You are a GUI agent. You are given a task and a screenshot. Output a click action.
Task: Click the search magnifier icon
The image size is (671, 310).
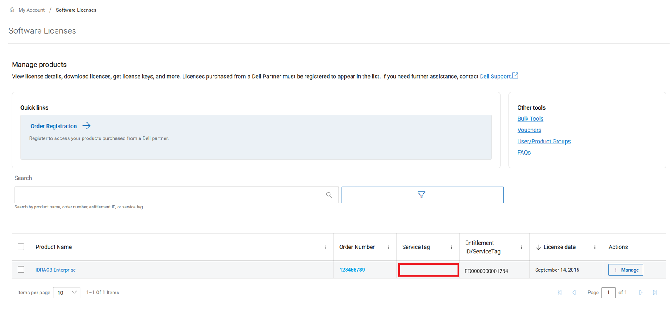pos(329,195)
